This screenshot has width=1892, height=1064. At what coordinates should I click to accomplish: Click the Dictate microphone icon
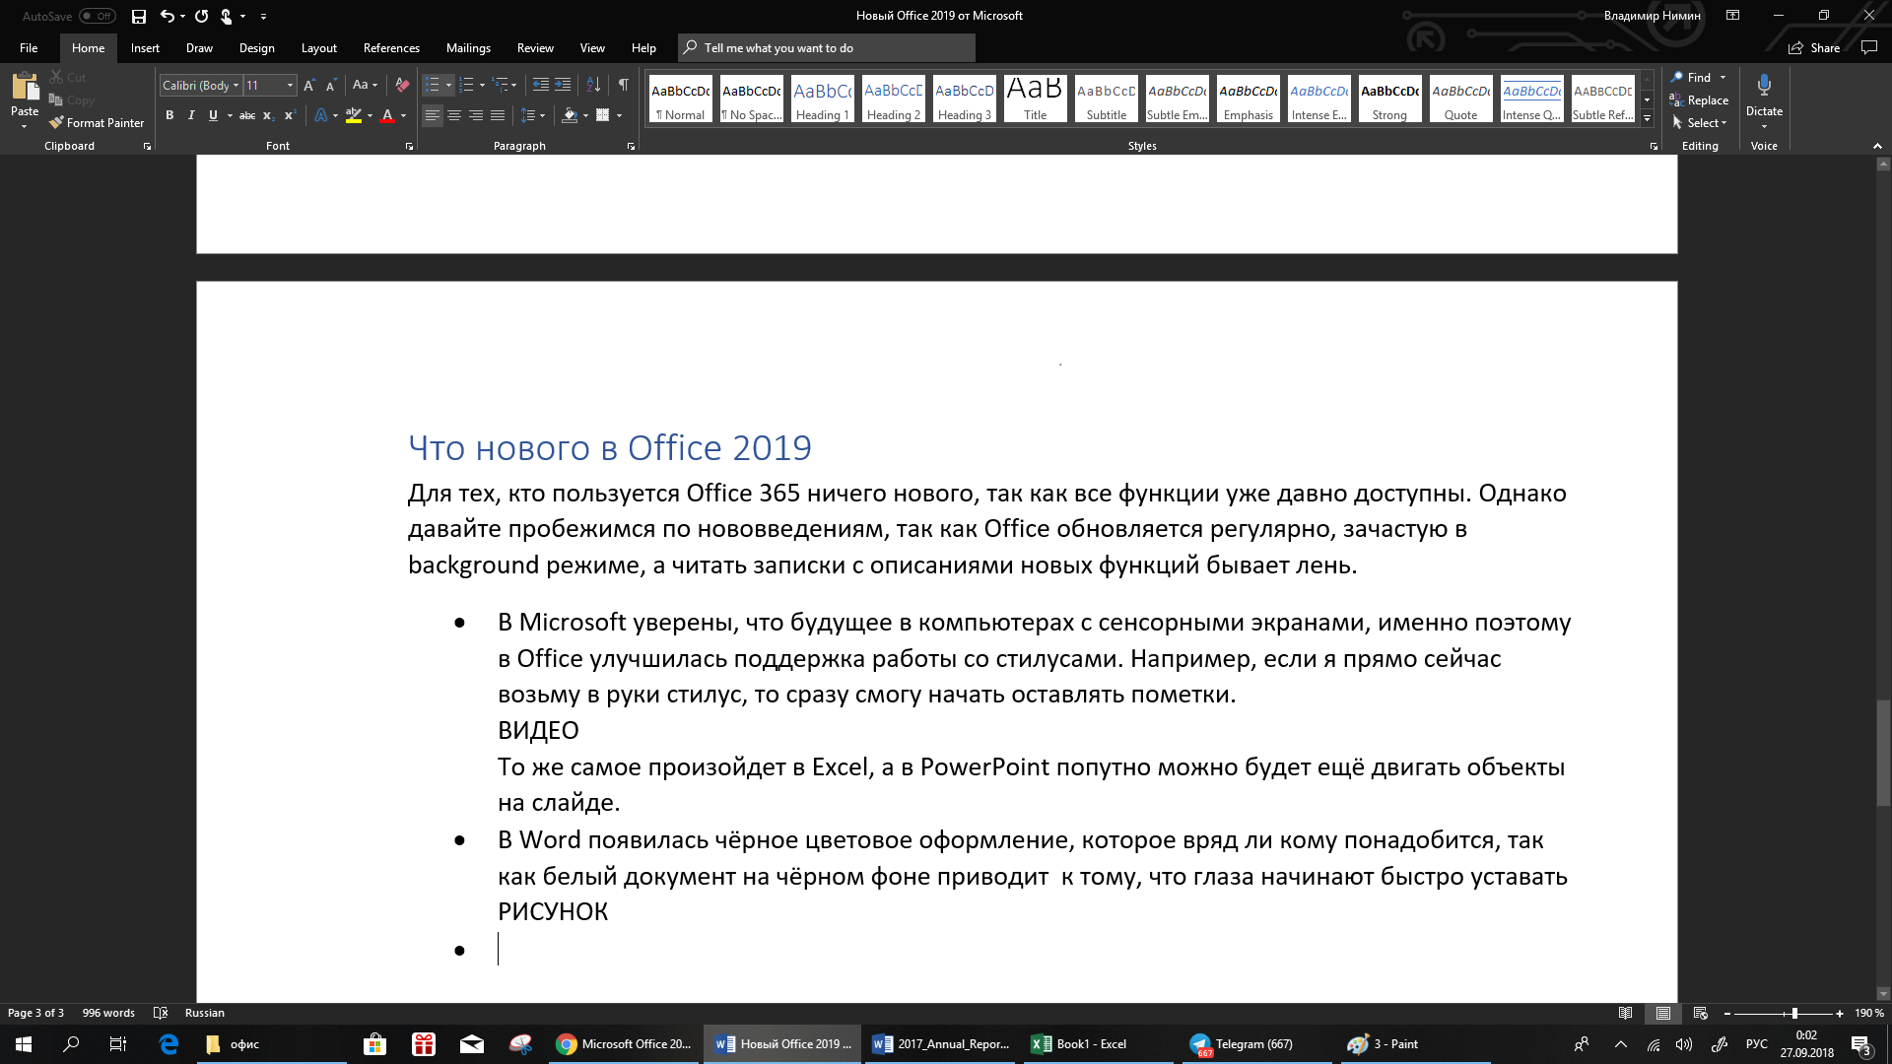tap(1764, 87)
